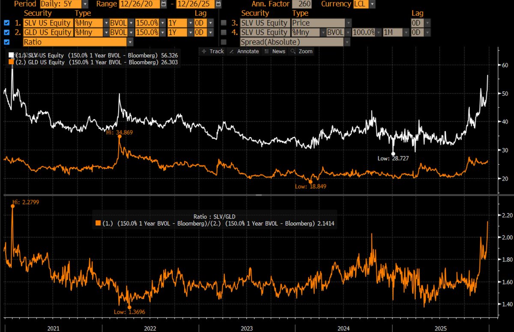Image resolution: width=514 pixels, height=332 pixels.
Task: Uncheck security row 1 SLV checkbox
Action: click(6, 23)
